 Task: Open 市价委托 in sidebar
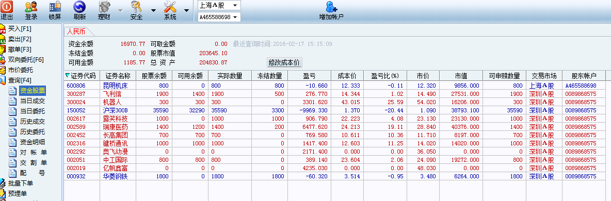pyautogui.click(x=21, y=70)
